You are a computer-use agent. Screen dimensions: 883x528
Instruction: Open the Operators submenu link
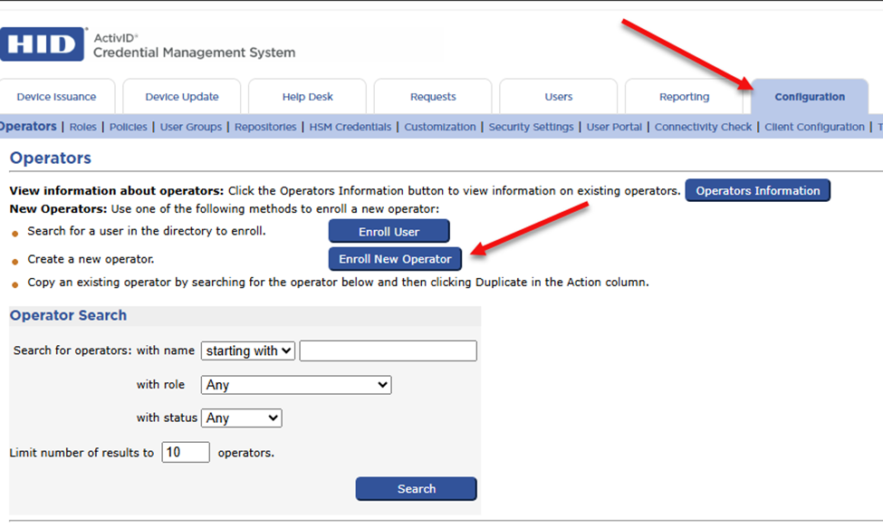[x=28, y=127]
